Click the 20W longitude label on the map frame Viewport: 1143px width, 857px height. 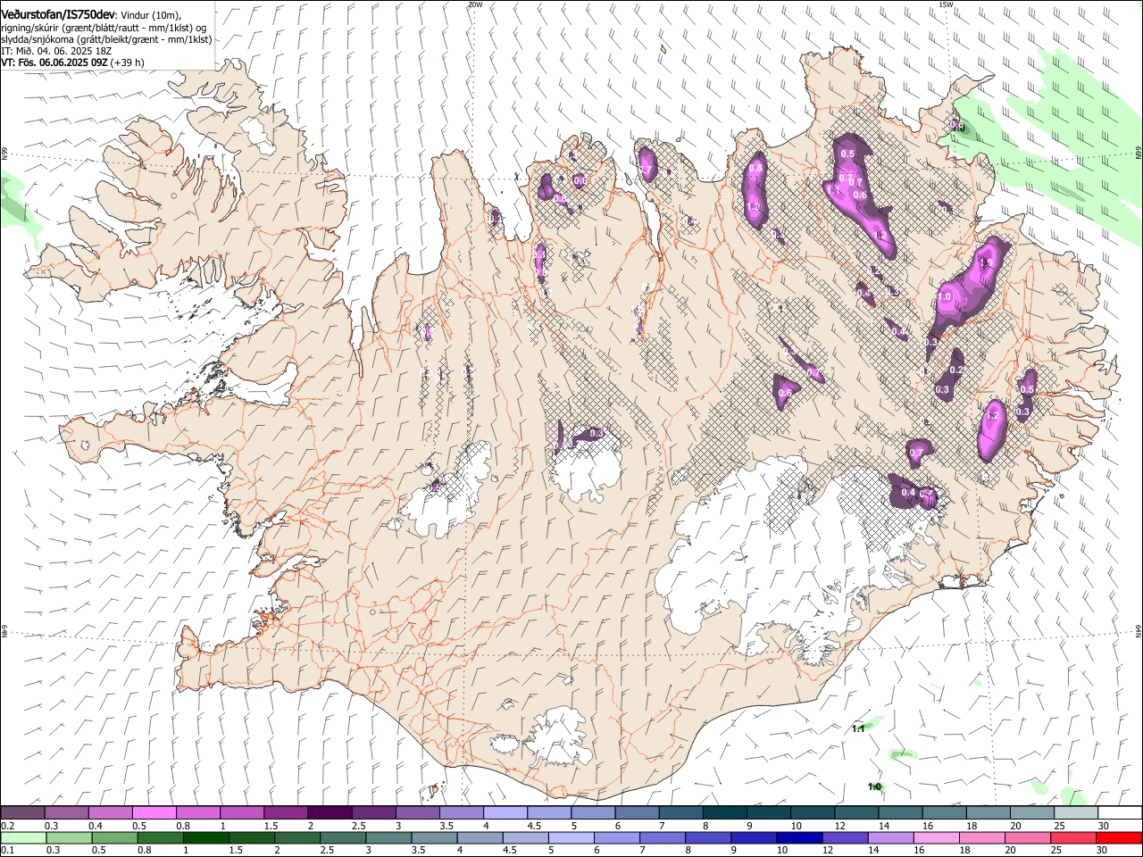475,4
